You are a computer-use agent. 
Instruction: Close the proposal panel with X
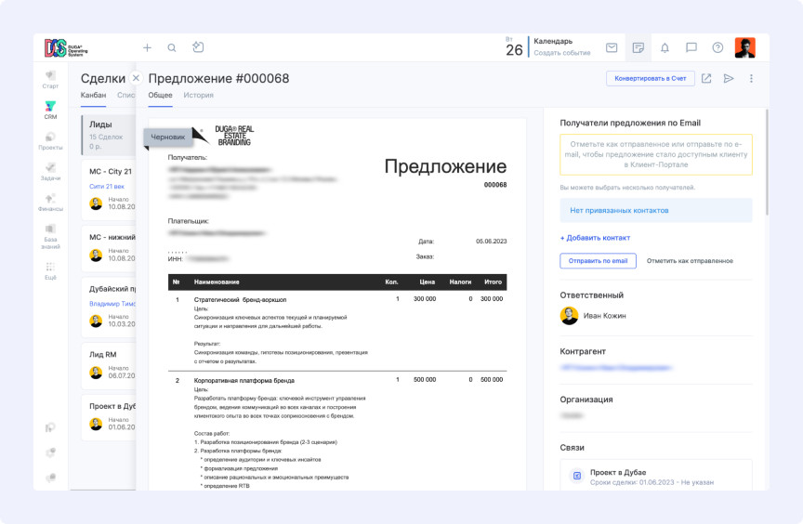(136, 78)
